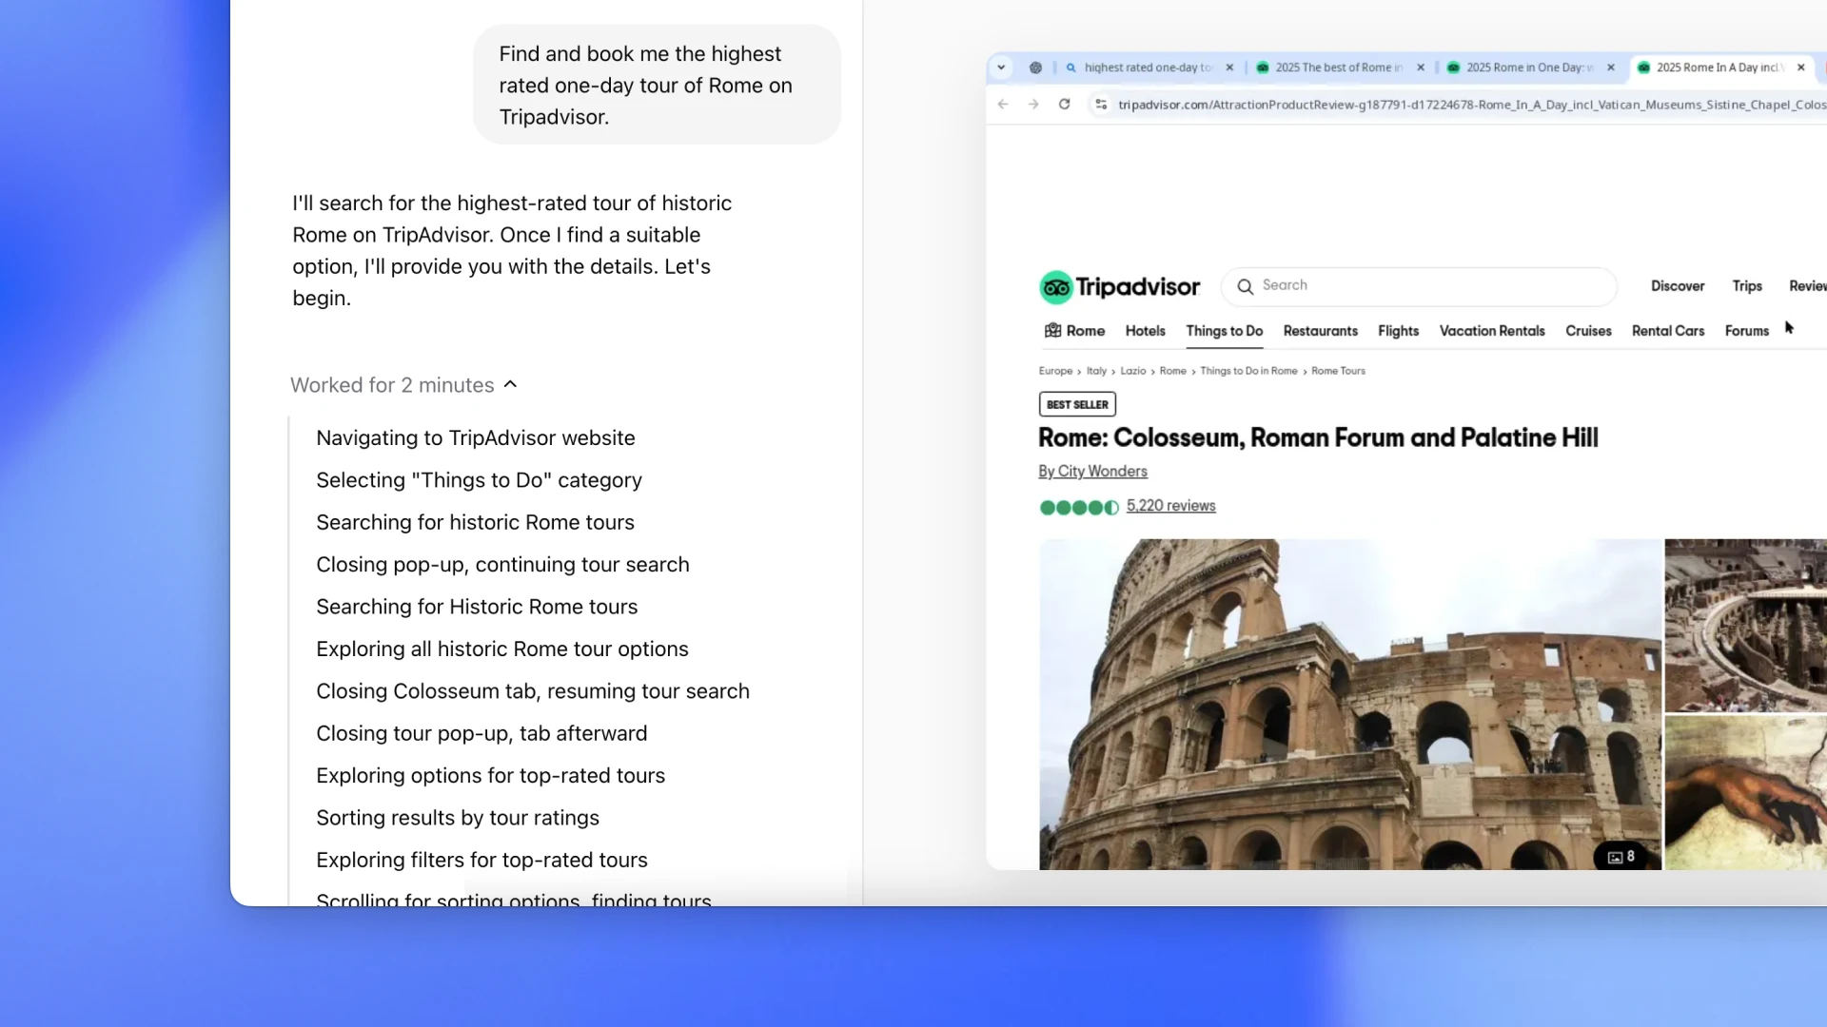Click the BEST SELLER badge icon
The height and width of the screenshot is (1027, 1827).
point(1076,404)
